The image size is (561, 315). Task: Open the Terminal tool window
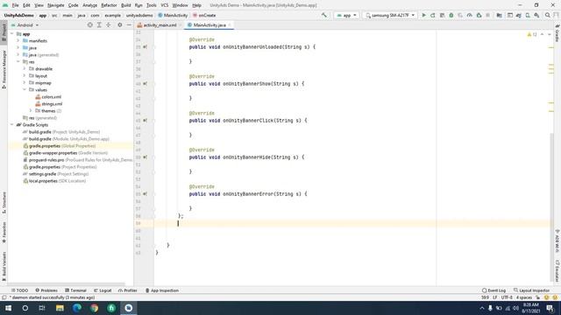point(76,290)
